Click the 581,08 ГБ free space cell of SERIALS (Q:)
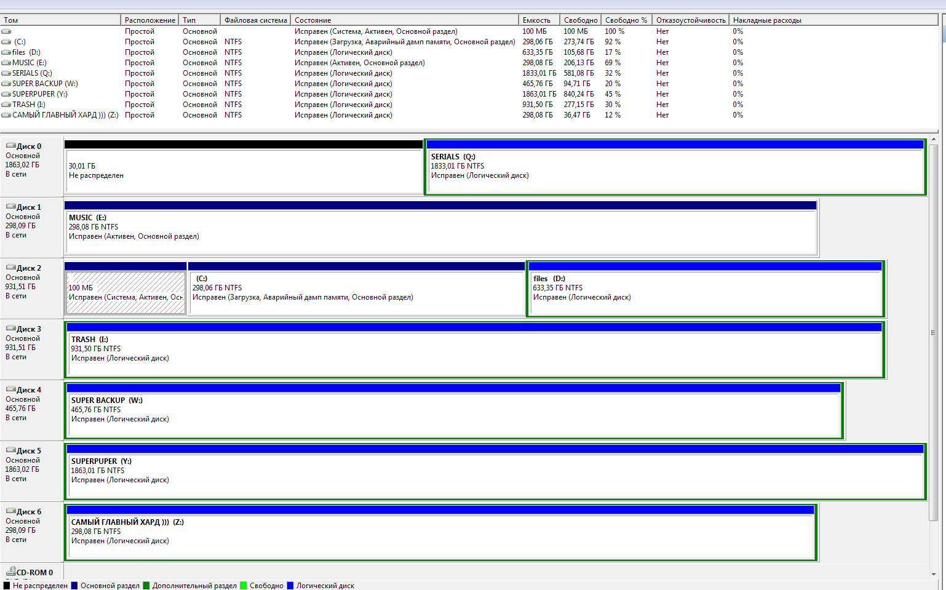The image size is (946, 590). coord(579,73)
